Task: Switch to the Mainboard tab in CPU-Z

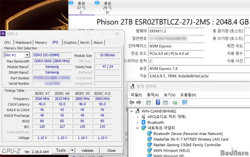Action: click(23, 42)
